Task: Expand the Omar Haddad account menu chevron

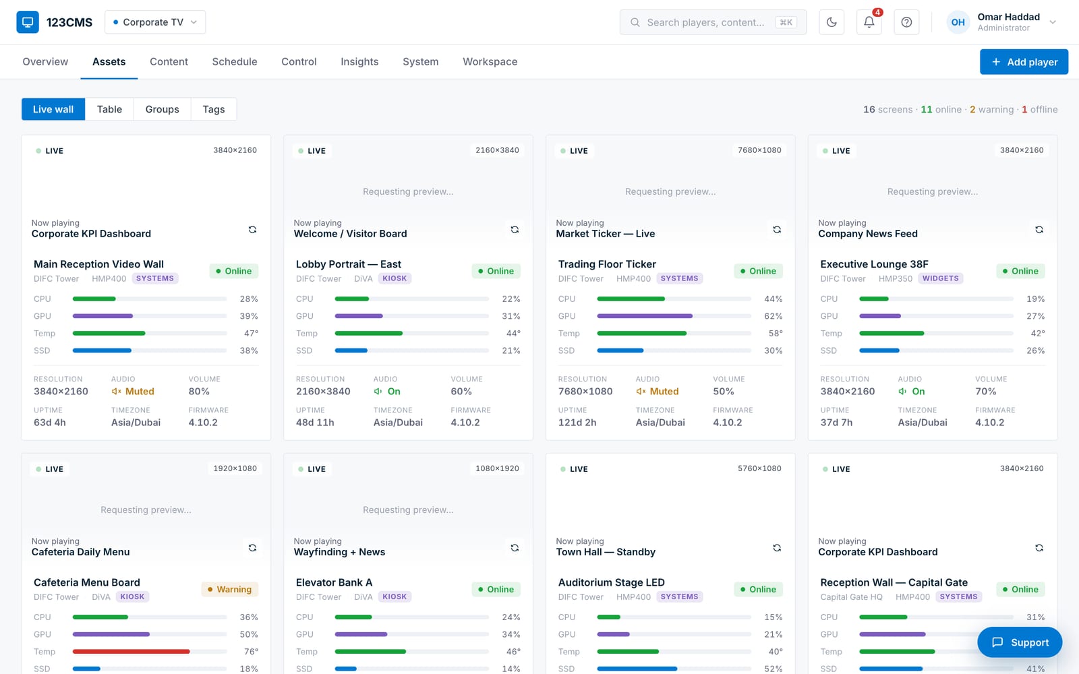Action: (1053, 22)
